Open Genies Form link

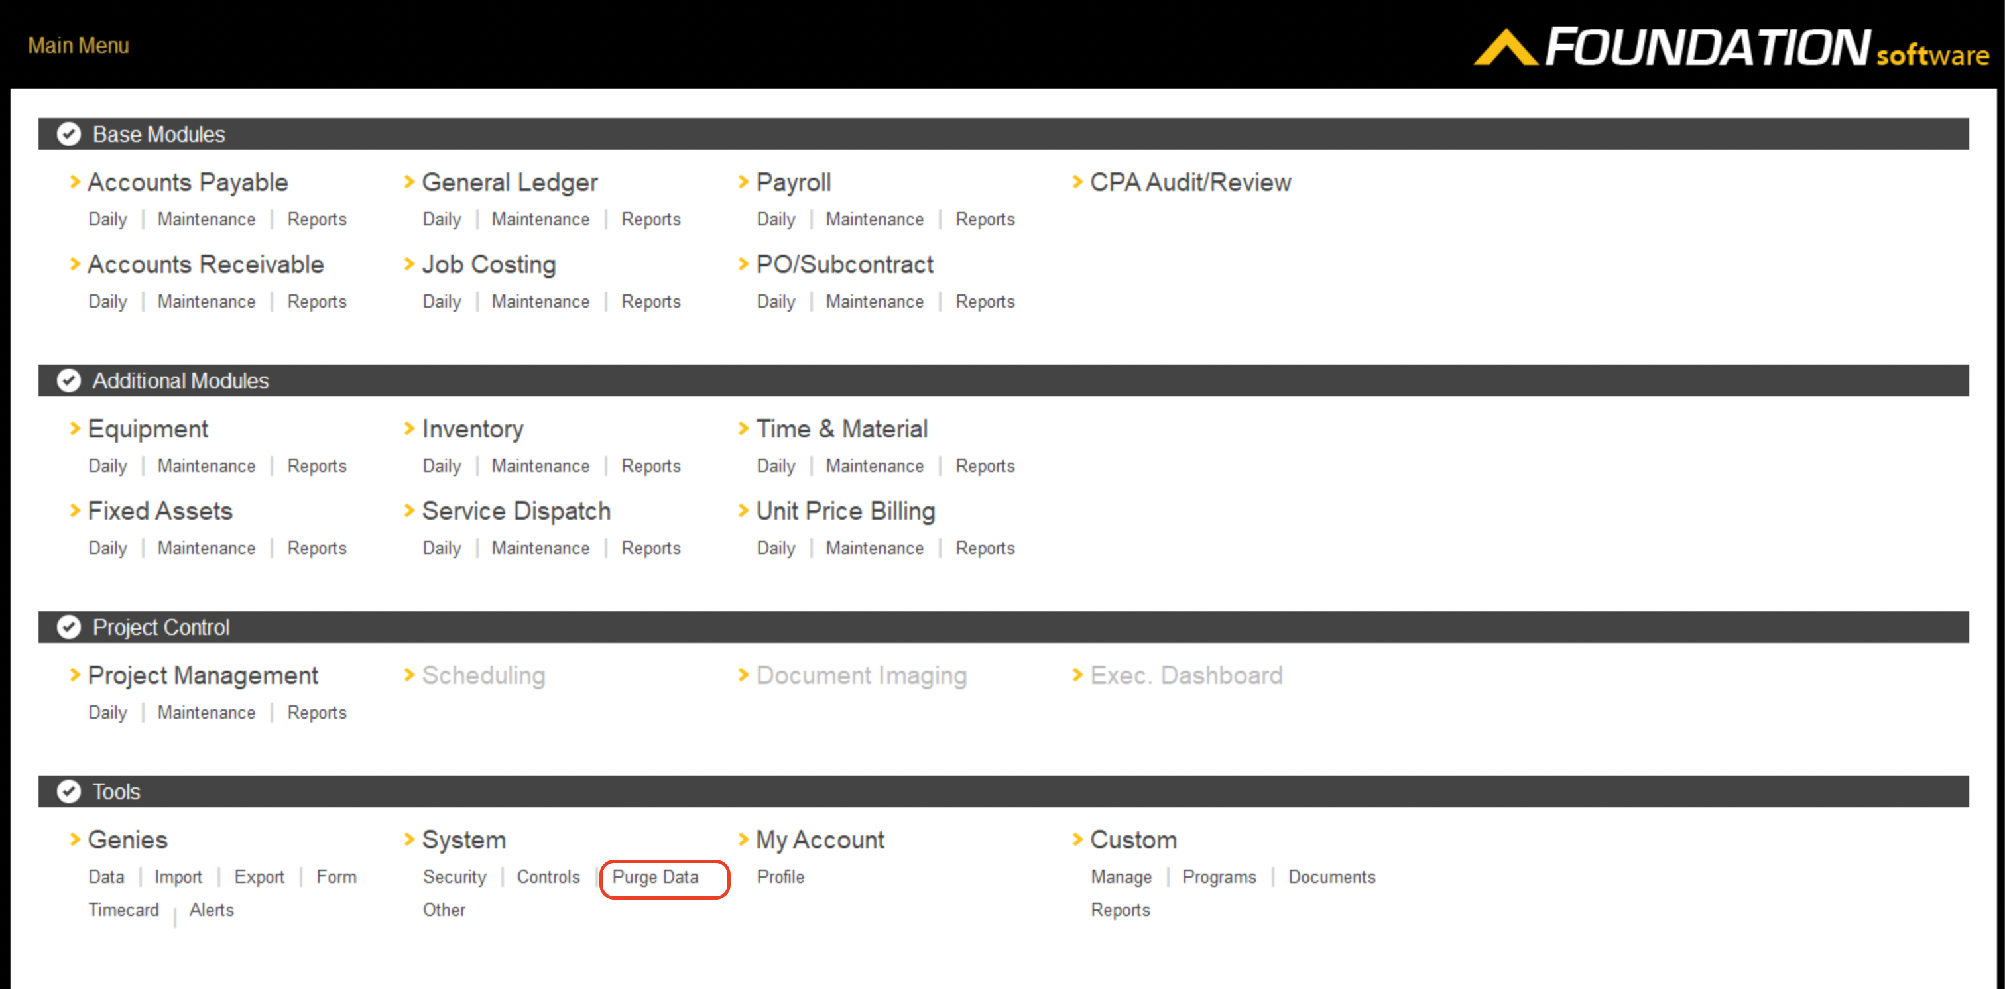(x=336, y=877)
